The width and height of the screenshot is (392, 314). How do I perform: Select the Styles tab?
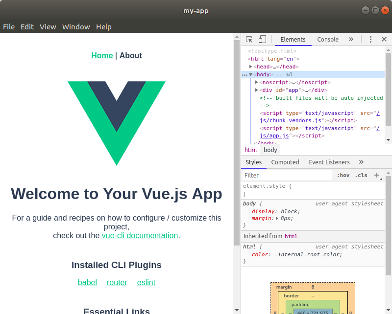[x=253, y=162]
